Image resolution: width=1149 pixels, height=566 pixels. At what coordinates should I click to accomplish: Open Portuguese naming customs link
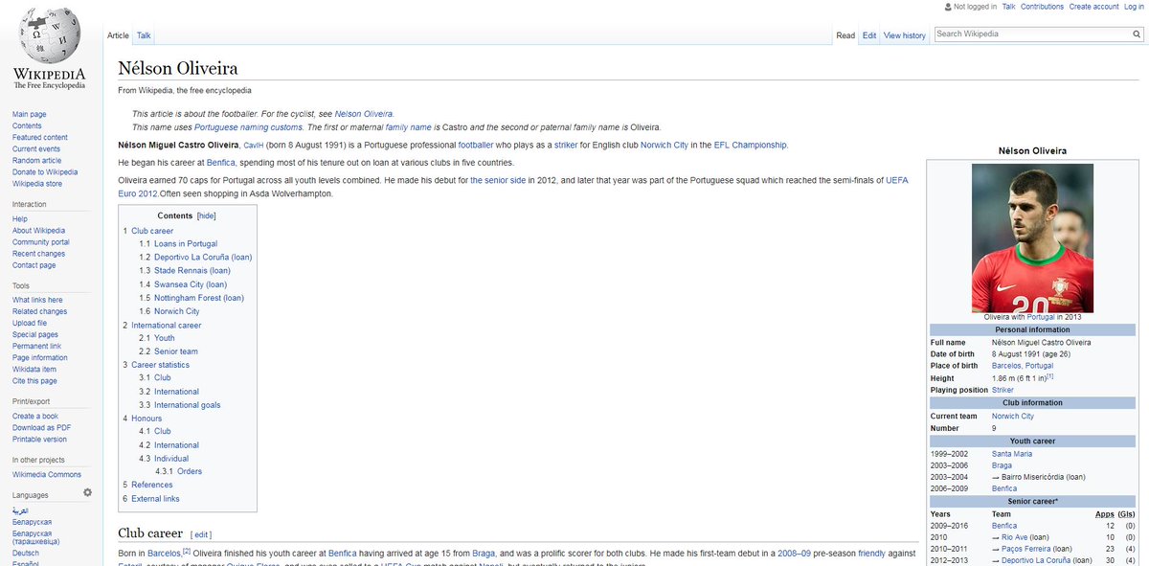pyautogui.click(x=248, y=126)
